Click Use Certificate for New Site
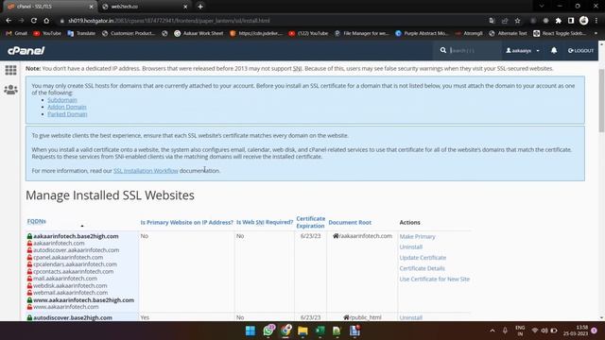 coord(435,279)
